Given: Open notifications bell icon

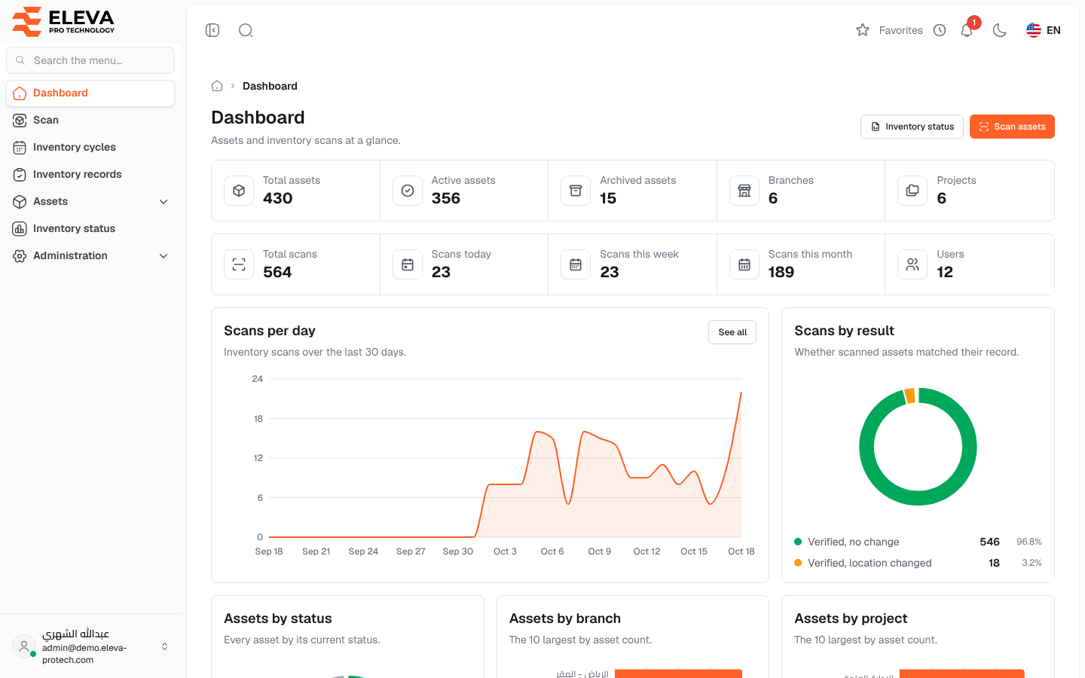Looking at the screenshot, I should coord(967,30).
